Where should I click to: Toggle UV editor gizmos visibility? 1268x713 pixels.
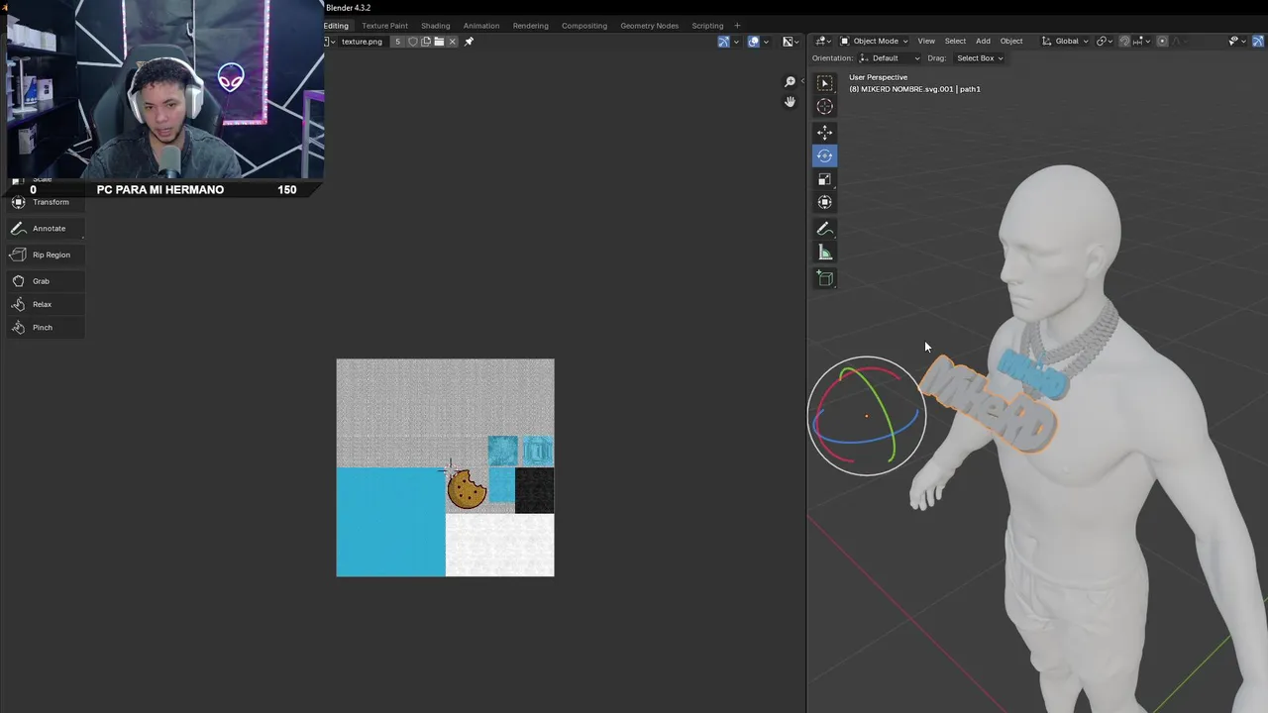[x=724, y=42]
